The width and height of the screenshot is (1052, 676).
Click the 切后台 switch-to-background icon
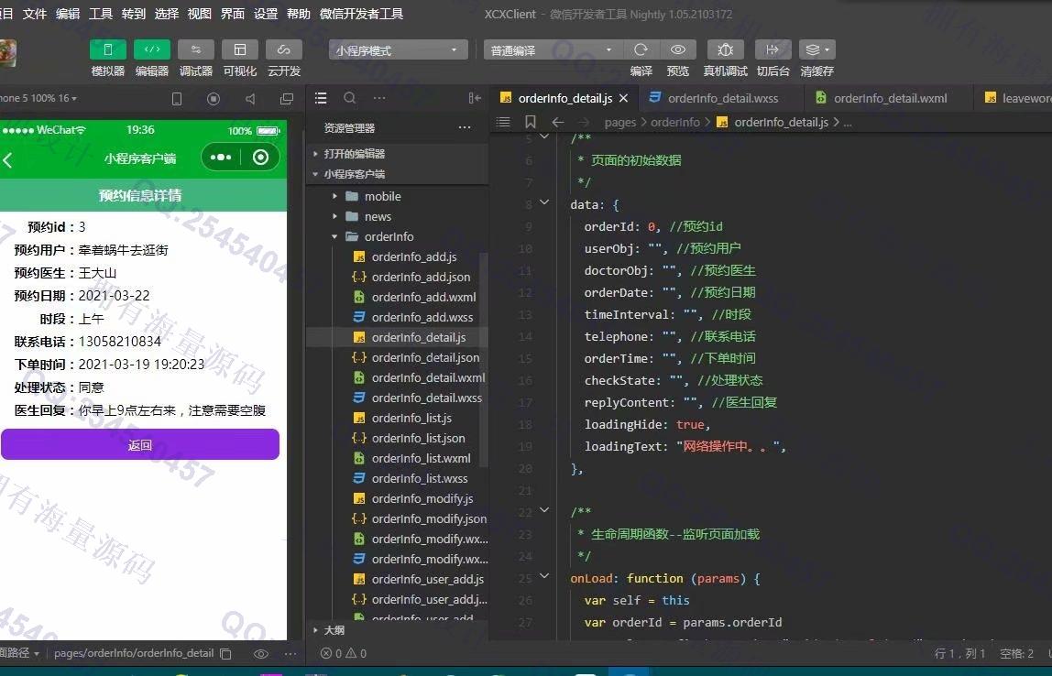[x=773, y=49]
